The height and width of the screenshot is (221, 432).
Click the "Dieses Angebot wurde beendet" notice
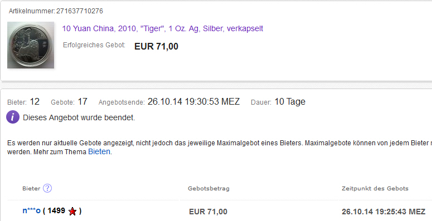(x=79, y=117)
